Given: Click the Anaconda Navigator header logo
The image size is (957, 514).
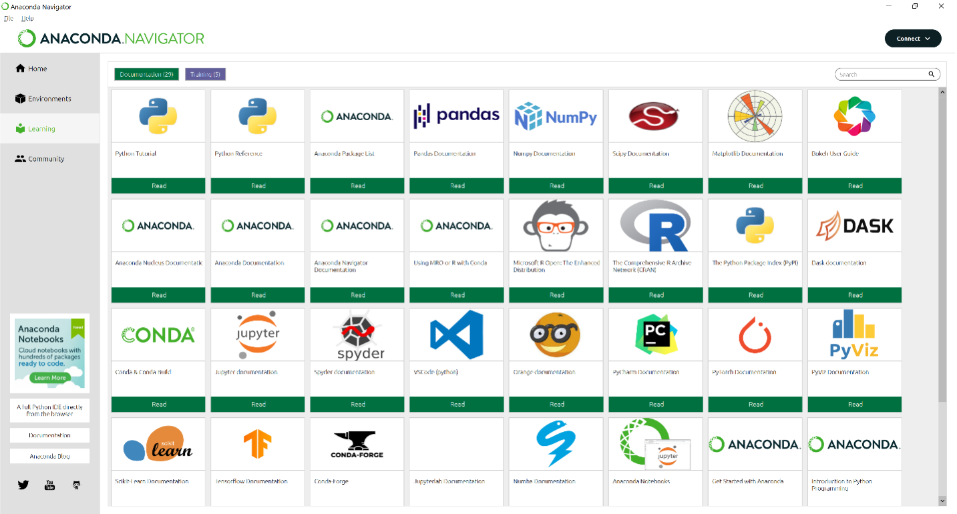Looking at the screenshot, I should (111, 39).
